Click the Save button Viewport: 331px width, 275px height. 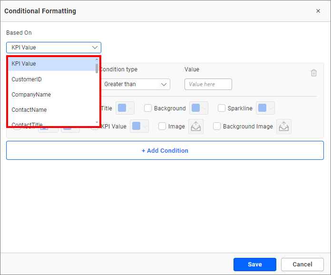click(254, 265)
